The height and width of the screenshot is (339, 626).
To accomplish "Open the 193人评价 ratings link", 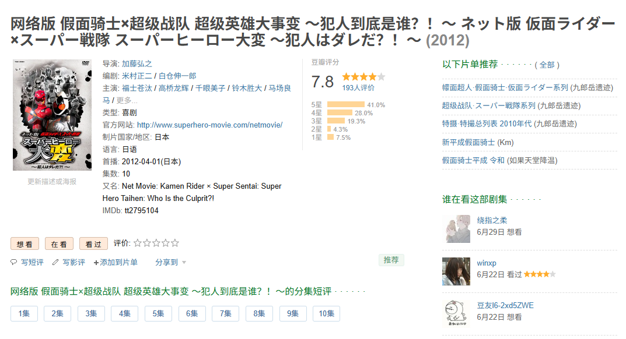I will click(358, 88).
